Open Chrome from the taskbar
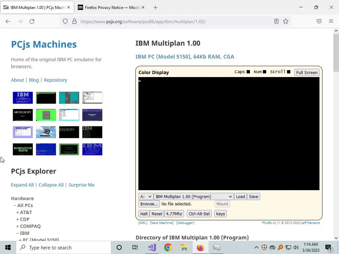339x254 pixels. click(x=168, y=247)
